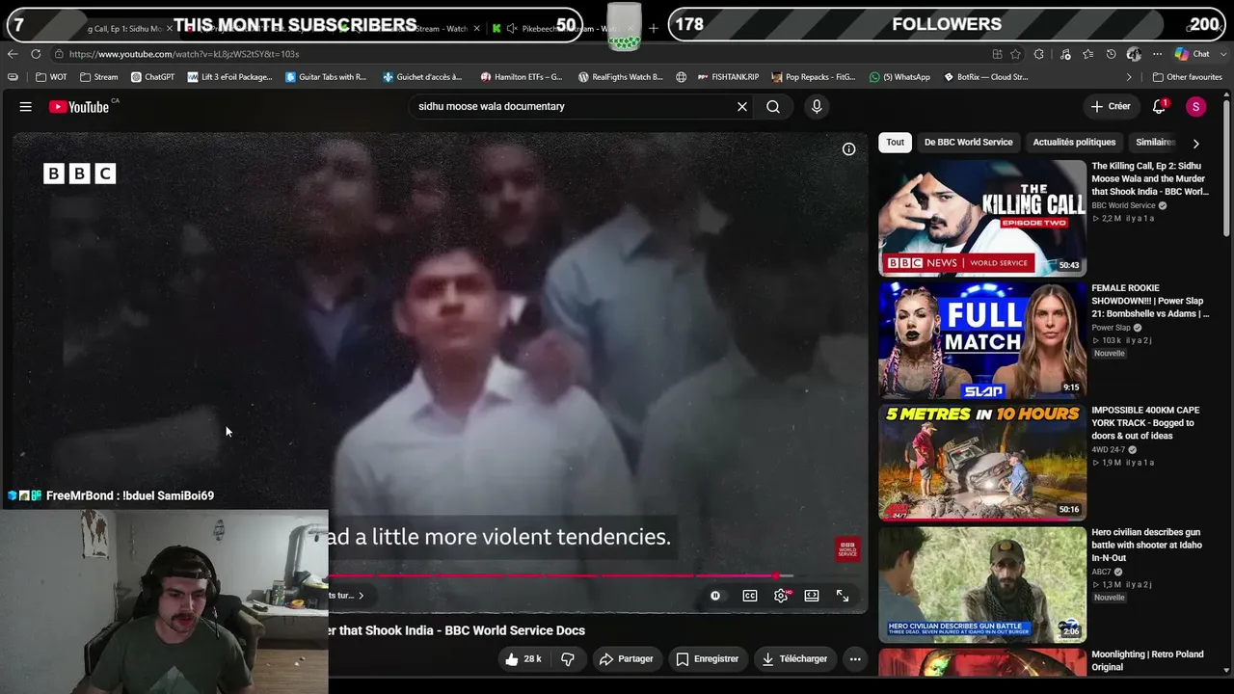Open the account avatar menu
1234x694 pixels.
1195,107
